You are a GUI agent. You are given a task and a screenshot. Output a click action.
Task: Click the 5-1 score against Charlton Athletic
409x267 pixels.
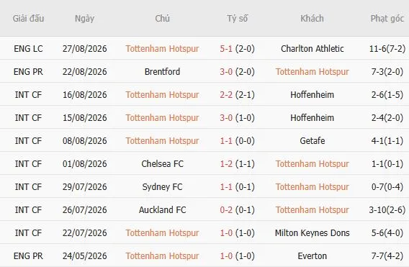click(x=226, y=48)
